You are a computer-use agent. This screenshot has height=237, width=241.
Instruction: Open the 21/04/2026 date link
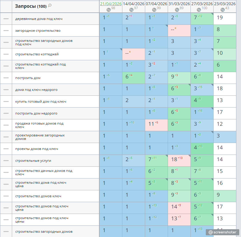(x=111, y=4)
